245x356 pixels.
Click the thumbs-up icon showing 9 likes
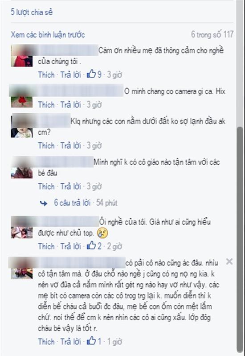(91, 74)
